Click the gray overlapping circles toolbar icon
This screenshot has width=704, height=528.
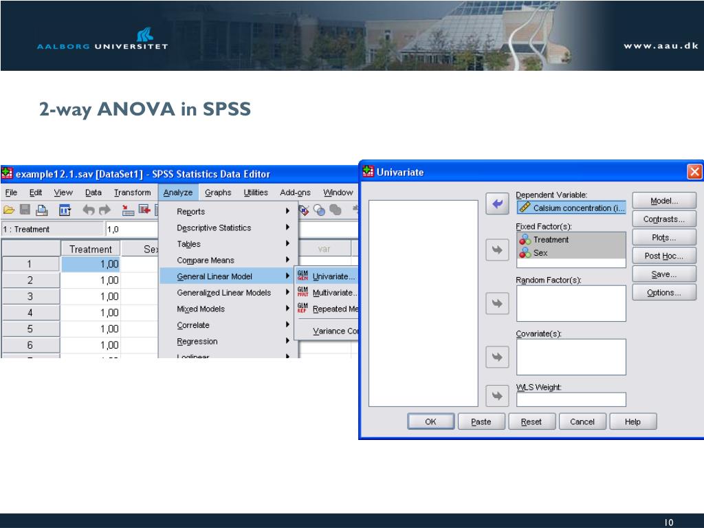click(x=335, y=210)
